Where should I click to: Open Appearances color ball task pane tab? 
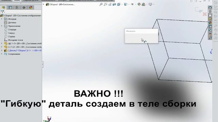click(210, 23)
